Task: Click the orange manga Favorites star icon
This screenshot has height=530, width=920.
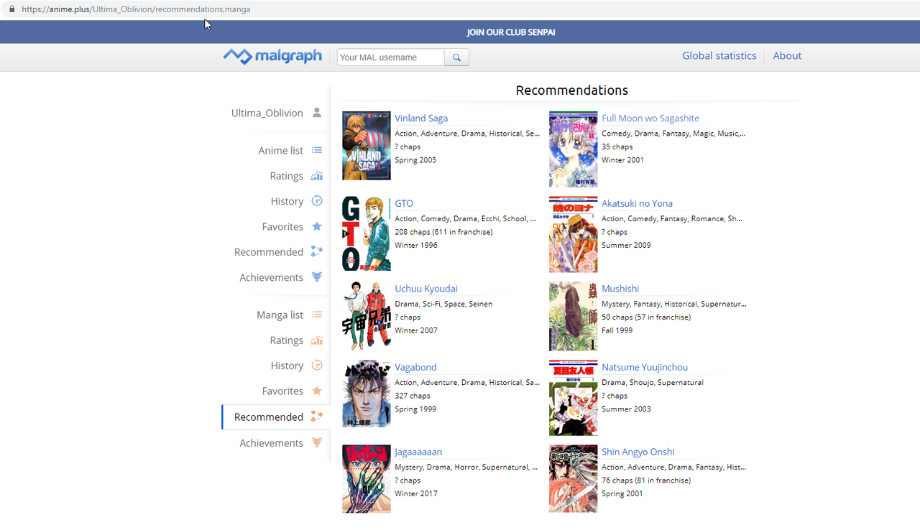Action: coord(317,391)
